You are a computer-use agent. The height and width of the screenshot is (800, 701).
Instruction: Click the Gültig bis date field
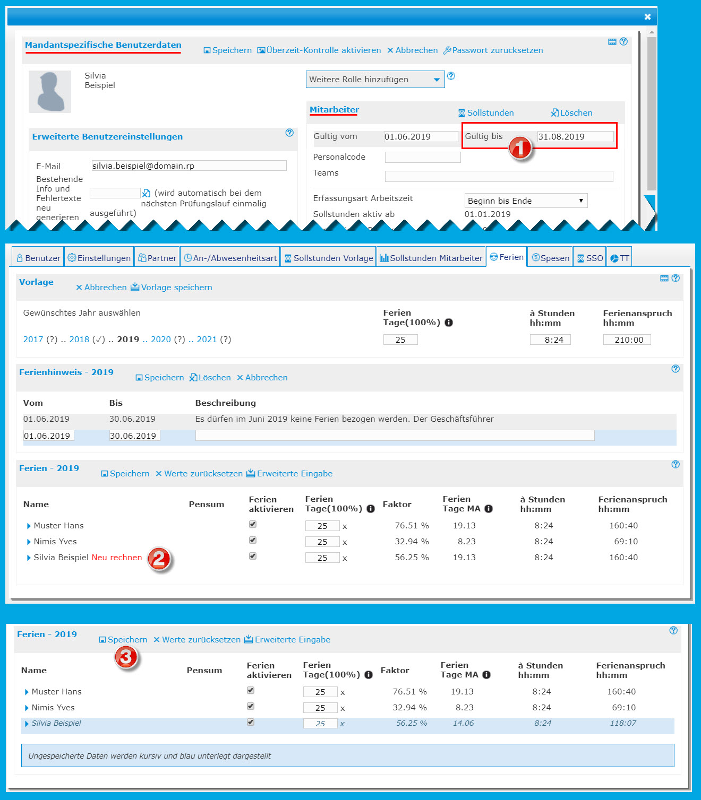[x=575, y=136]
